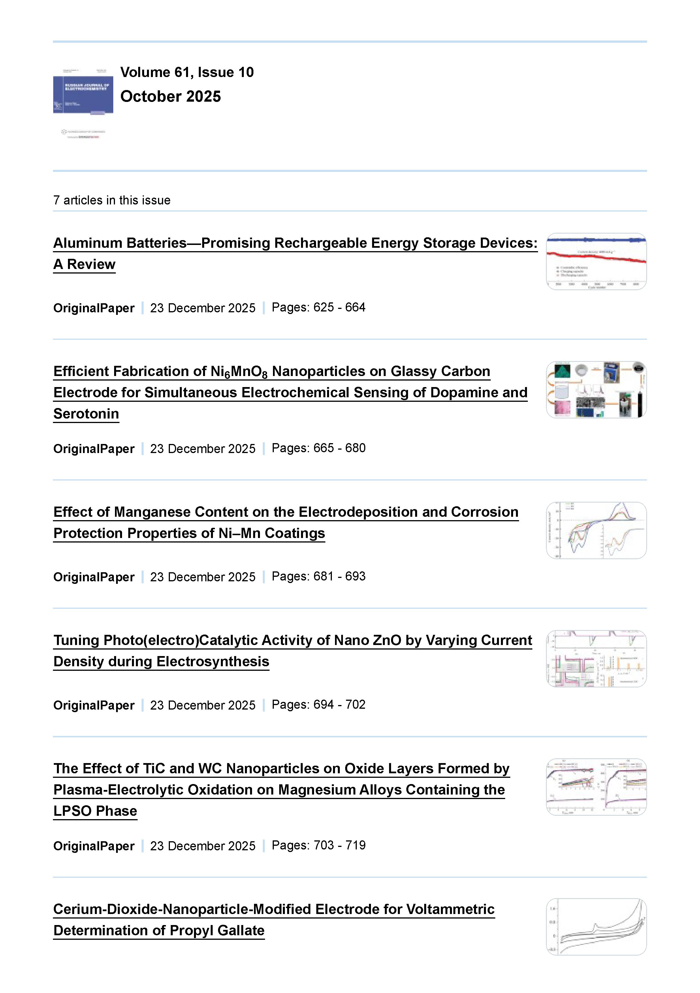Open the Ni–Mn Coatings manganese article

coord(285,512)
